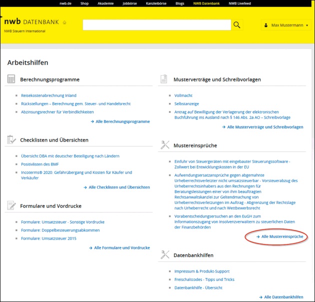
Task: View Alle Checklisten und Übersichten
Action: 119,187
